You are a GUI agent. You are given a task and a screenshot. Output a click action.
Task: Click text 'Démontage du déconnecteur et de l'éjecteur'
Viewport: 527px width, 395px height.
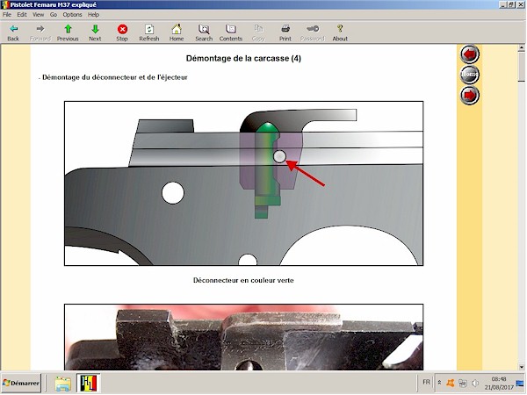point(114,77)
